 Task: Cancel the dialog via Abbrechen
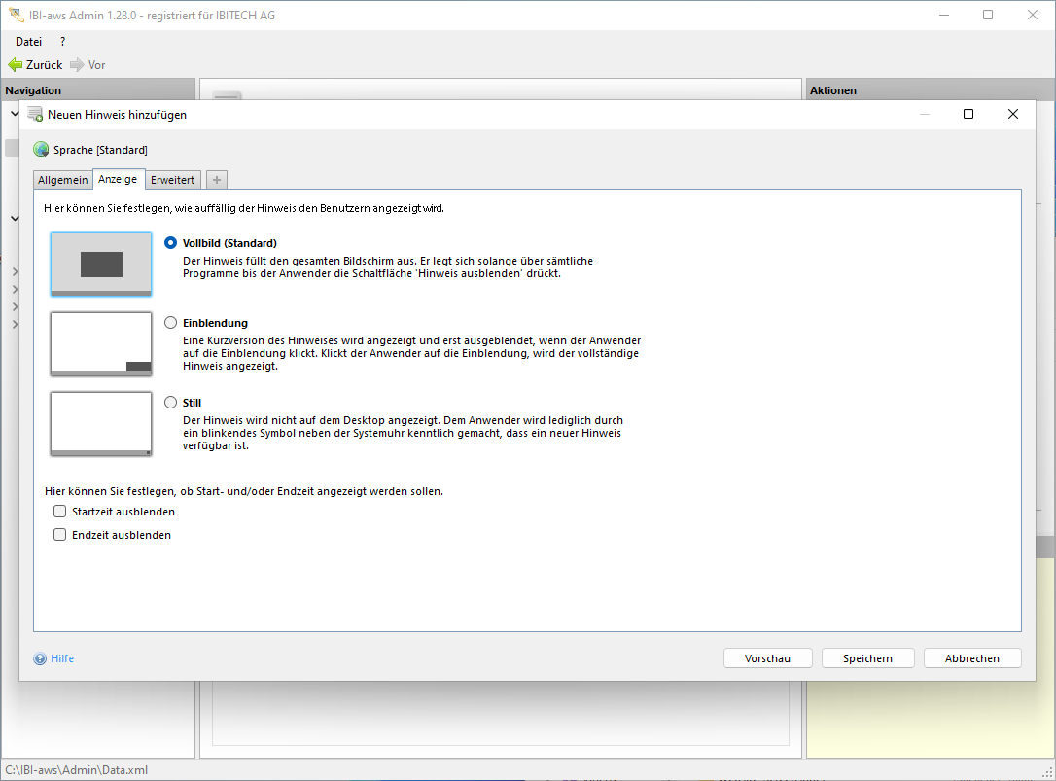tap(972, 658)
